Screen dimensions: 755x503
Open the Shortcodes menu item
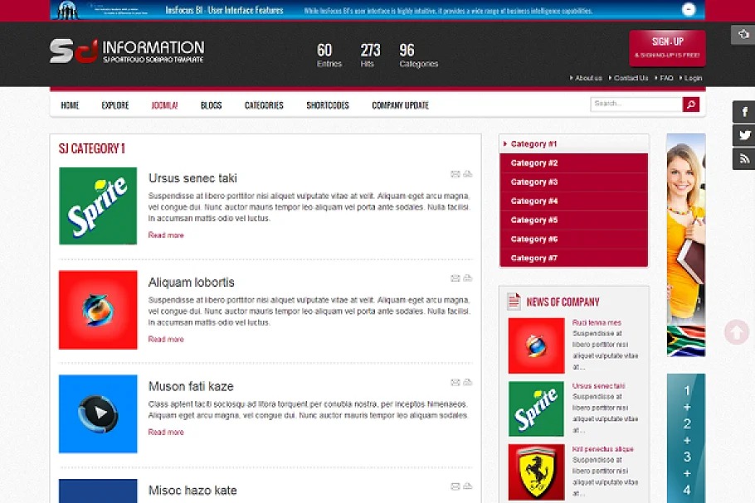pyautogui.click(x=327, y=105)
